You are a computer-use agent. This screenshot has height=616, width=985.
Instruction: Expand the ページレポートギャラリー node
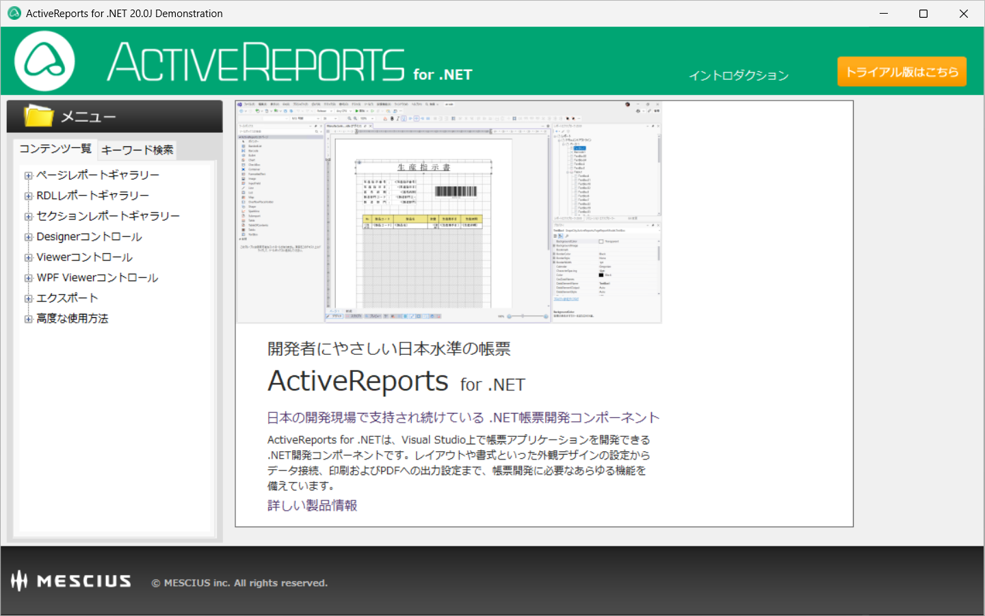coord(29,176)
